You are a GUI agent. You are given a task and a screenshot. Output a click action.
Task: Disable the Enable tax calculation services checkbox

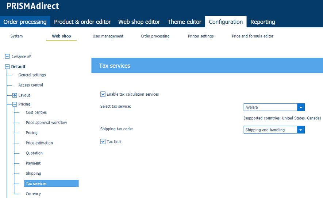pos(103,94)
